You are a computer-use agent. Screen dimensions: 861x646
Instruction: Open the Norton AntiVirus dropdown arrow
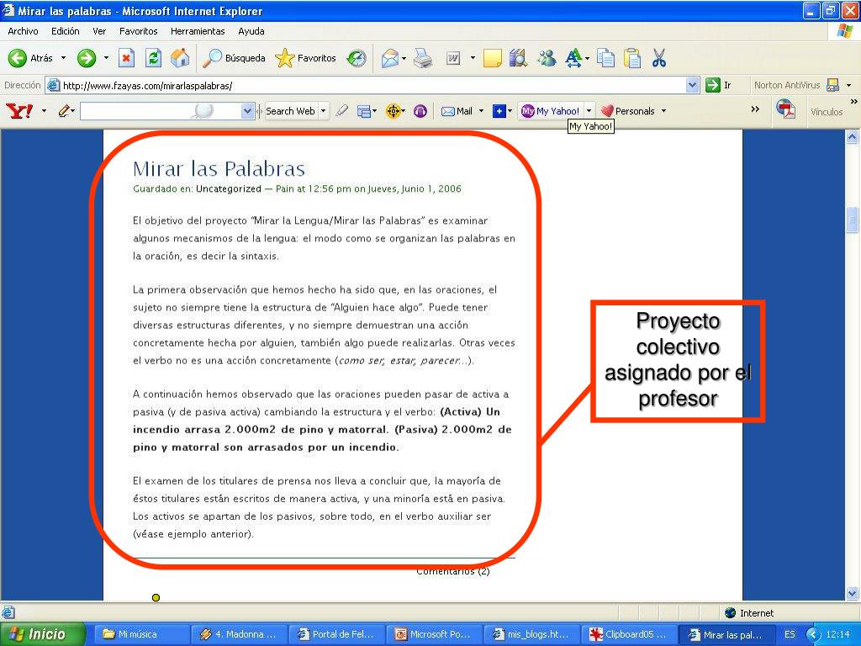[849, 85]
